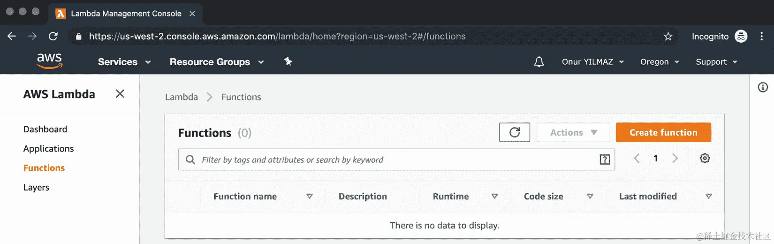Expand the Resource Groups menu
The height and width of the screenshot is (244, 774).
point(217,62)
